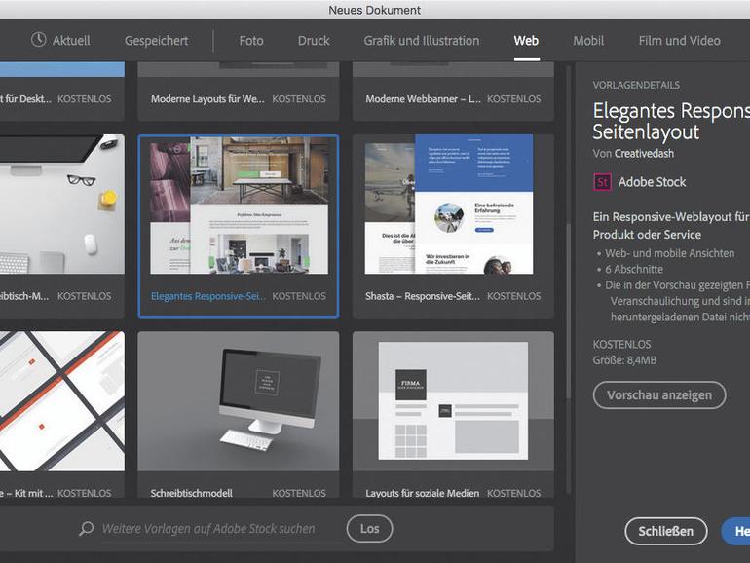Click the Schließen button

(x=666, y=531)
